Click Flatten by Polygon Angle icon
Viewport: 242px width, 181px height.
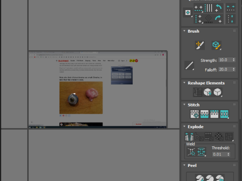click(199, 137)
